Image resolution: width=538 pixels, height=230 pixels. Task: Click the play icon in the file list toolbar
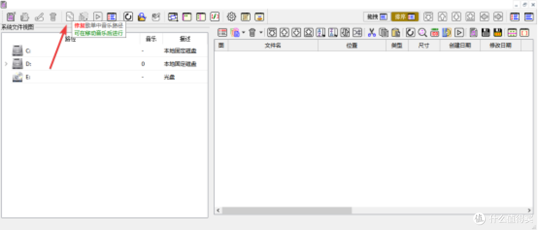tap(459, 32)
